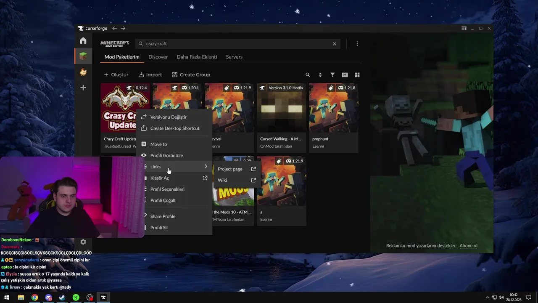The width and height of the screenshot is (538, 303).
Task: Open the stream overlay settings gear
Action: tap(83, 242)
